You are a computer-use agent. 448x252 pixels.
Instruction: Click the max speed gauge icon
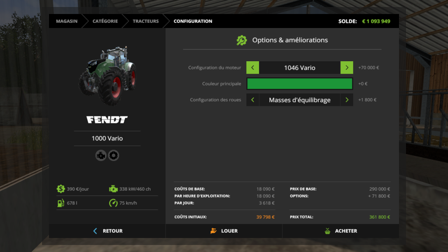click(x=113, y=203)
